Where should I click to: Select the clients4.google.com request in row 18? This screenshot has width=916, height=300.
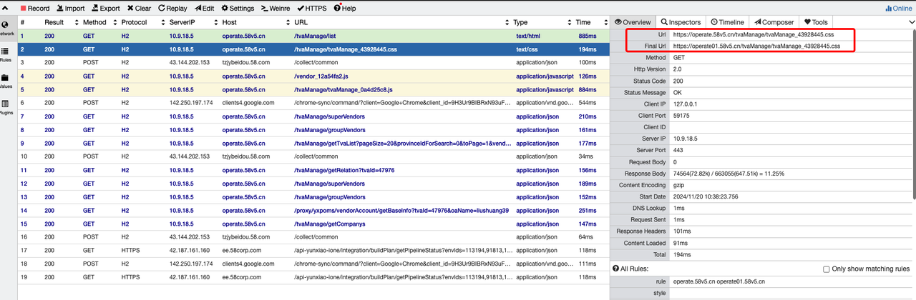pos(313,264)
